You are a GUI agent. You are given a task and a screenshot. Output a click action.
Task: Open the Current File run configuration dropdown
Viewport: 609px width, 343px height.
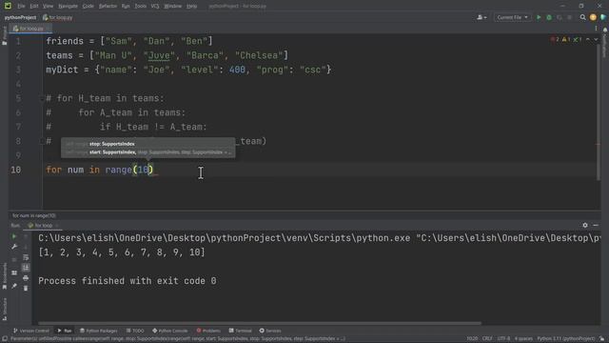[512, 17]
